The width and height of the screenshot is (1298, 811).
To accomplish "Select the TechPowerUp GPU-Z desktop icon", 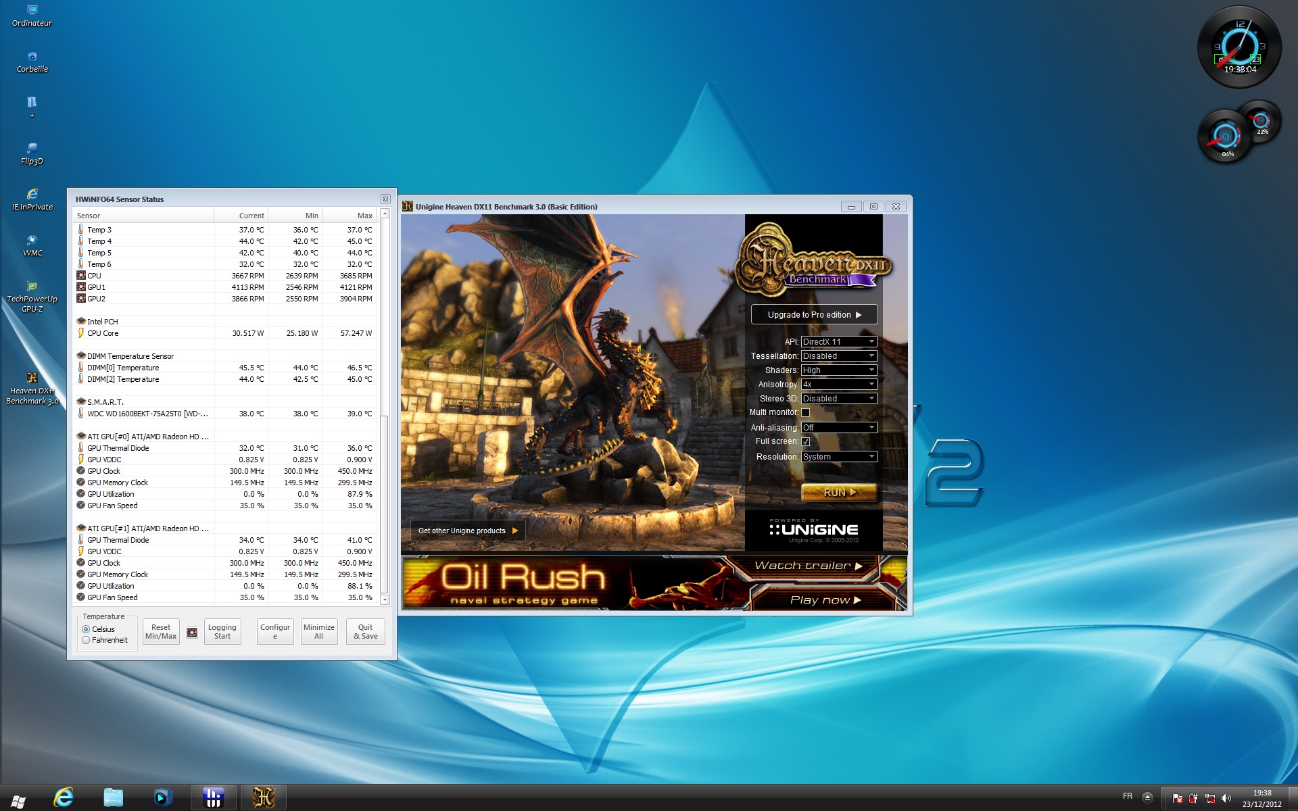I will pos(32,297).
